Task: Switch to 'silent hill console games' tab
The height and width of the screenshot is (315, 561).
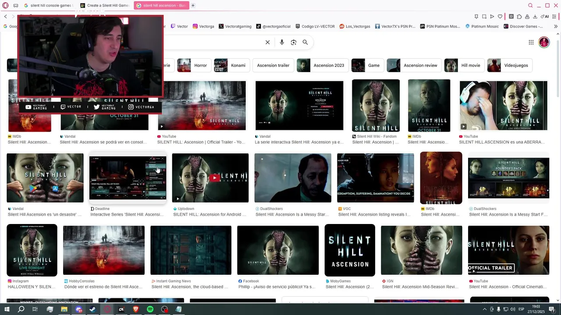Action: [49, 6]
